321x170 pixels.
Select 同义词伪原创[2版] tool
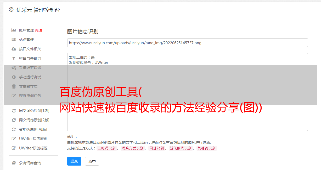click(34, 120)
